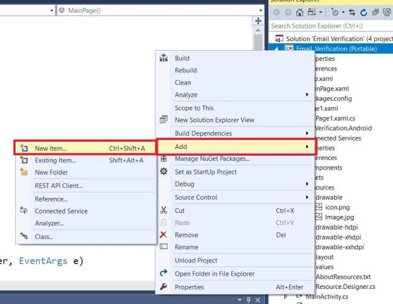Expand the Debug submenu
This screenshot has width=393, height=304.
(307, 184)
